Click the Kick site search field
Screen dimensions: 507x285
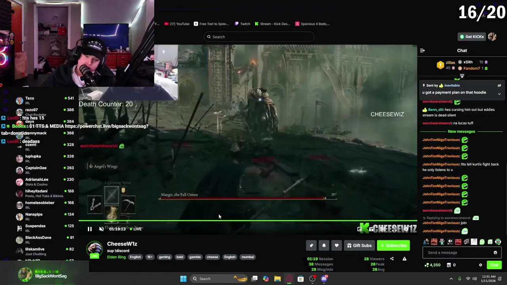click(259, 37)
